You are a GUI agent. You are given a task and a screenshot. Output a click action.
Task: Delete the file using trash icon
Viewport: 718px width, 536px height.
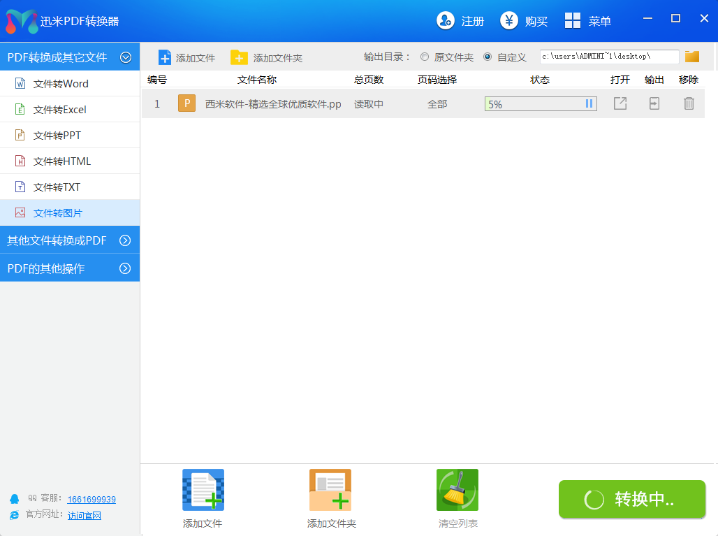(689, 103)
